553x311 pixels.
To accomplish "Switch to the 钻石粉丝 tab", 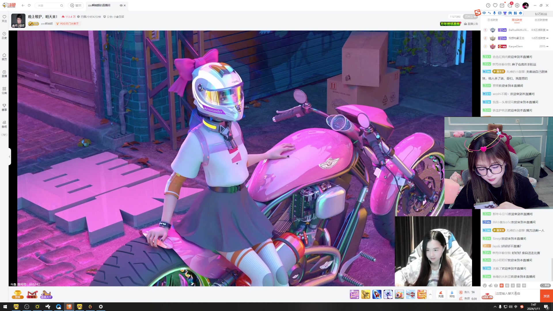I will [x=541, y=14].
